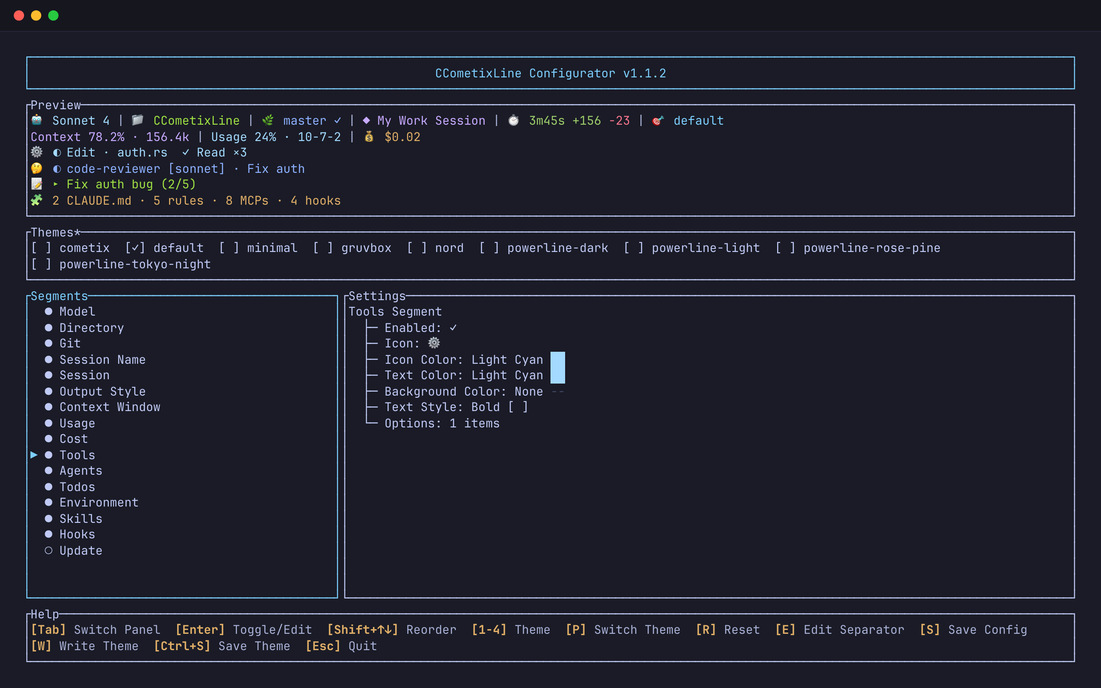
Task: Click the [1-4] Theme shortcut
Action: click(511, 630)
